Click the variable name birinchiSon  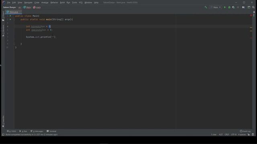pos(38,26)
